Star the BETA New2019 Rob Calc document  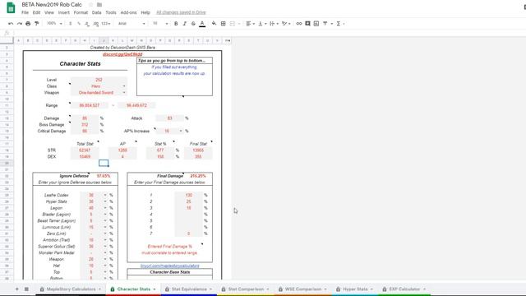click(91, 5)
